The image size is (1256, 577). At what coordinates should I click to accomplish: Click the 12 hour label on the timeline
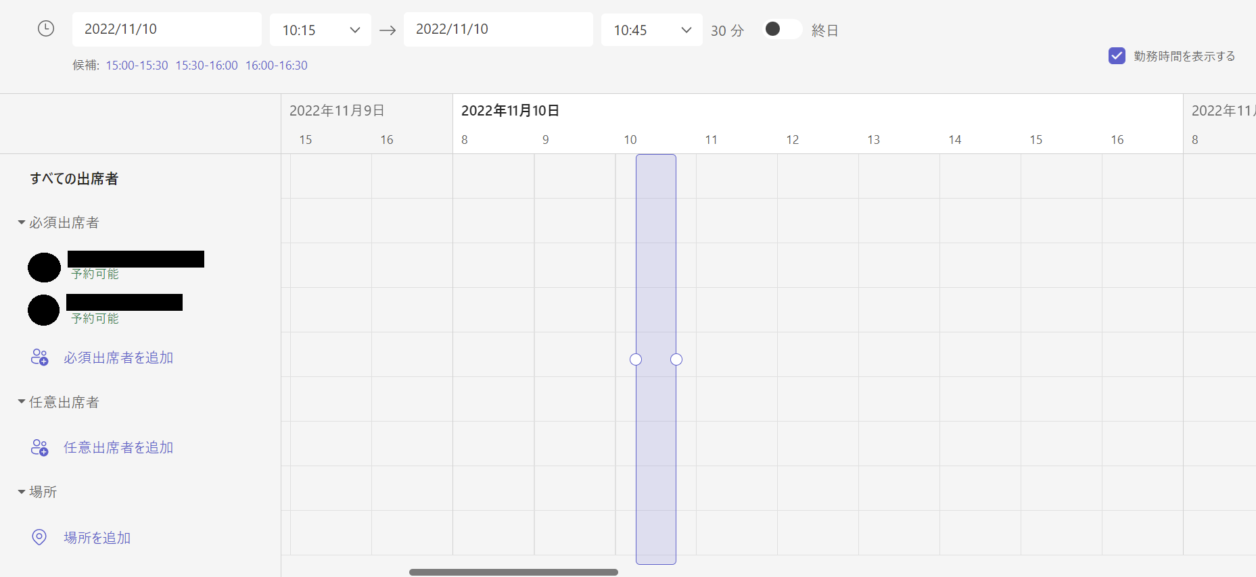click(793, 140)
